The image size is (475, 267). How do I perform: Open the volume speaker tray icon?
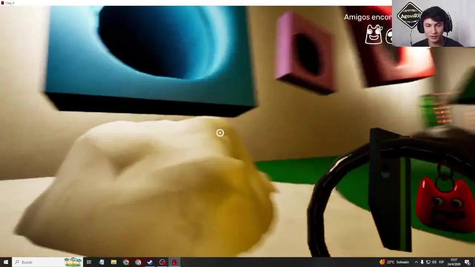(x=434, y=262)
